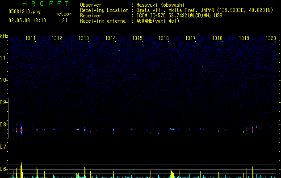Click the 1320 time marker
This screenshot has height=178, width=281.
pyautogui.click(x=271, y=38)
